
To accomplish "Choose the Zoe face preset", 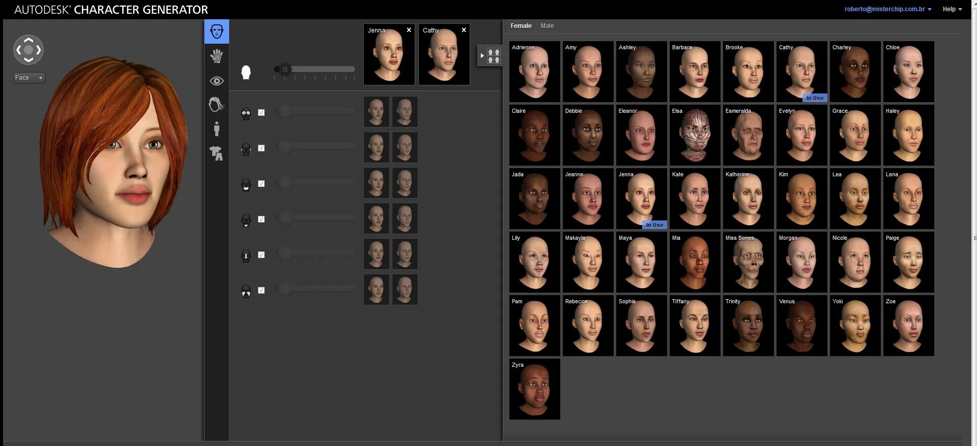I will click(x=909, y=326).
